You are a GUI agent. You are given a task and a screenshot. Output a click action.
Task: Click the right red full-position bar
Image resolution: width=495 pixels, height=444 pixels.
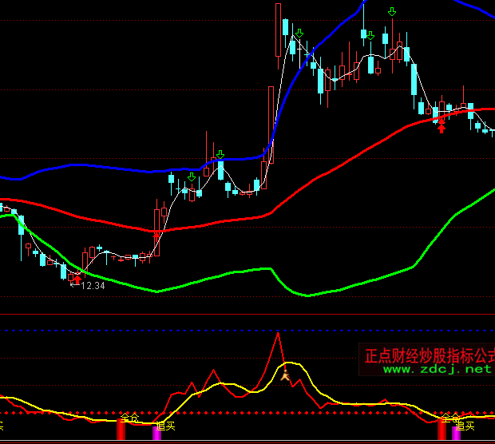(442, 430)
